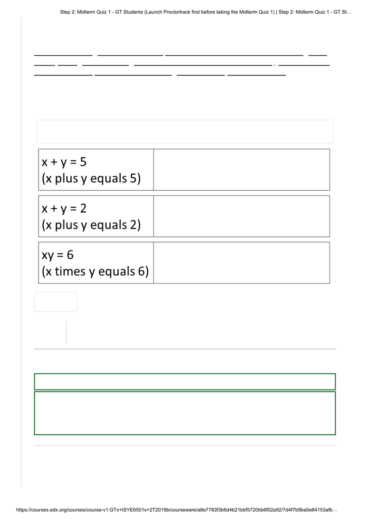Click the empty cell beside x + y = 2
The image size is (369, 522).
click(241, 216)
